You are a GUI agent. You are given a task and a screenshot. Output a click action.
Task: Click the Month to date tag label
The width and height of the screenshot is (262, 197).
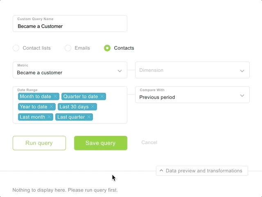(x=35, y=96)
